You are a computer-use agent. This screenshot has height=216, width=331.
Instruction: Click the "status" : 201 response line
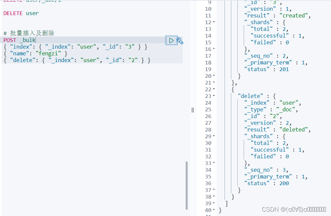pyautogui.click(x=267, y=69)
